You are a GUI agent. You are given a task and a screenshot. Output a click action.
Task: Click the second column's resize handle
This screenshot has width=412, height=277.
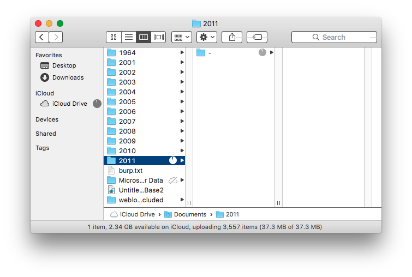pyautogui.click(x=278, y=203)
